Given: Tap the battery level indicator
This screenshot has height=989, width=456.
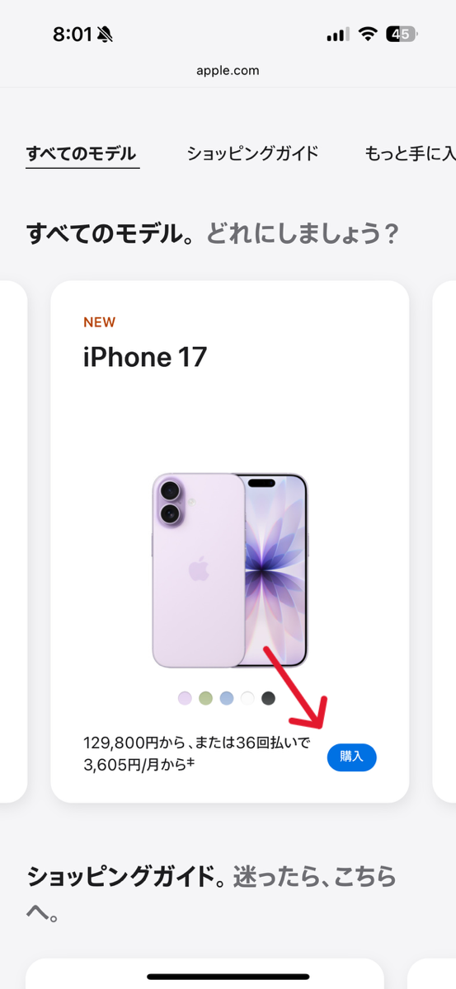Looking at the screenshot, I should 403,34.
